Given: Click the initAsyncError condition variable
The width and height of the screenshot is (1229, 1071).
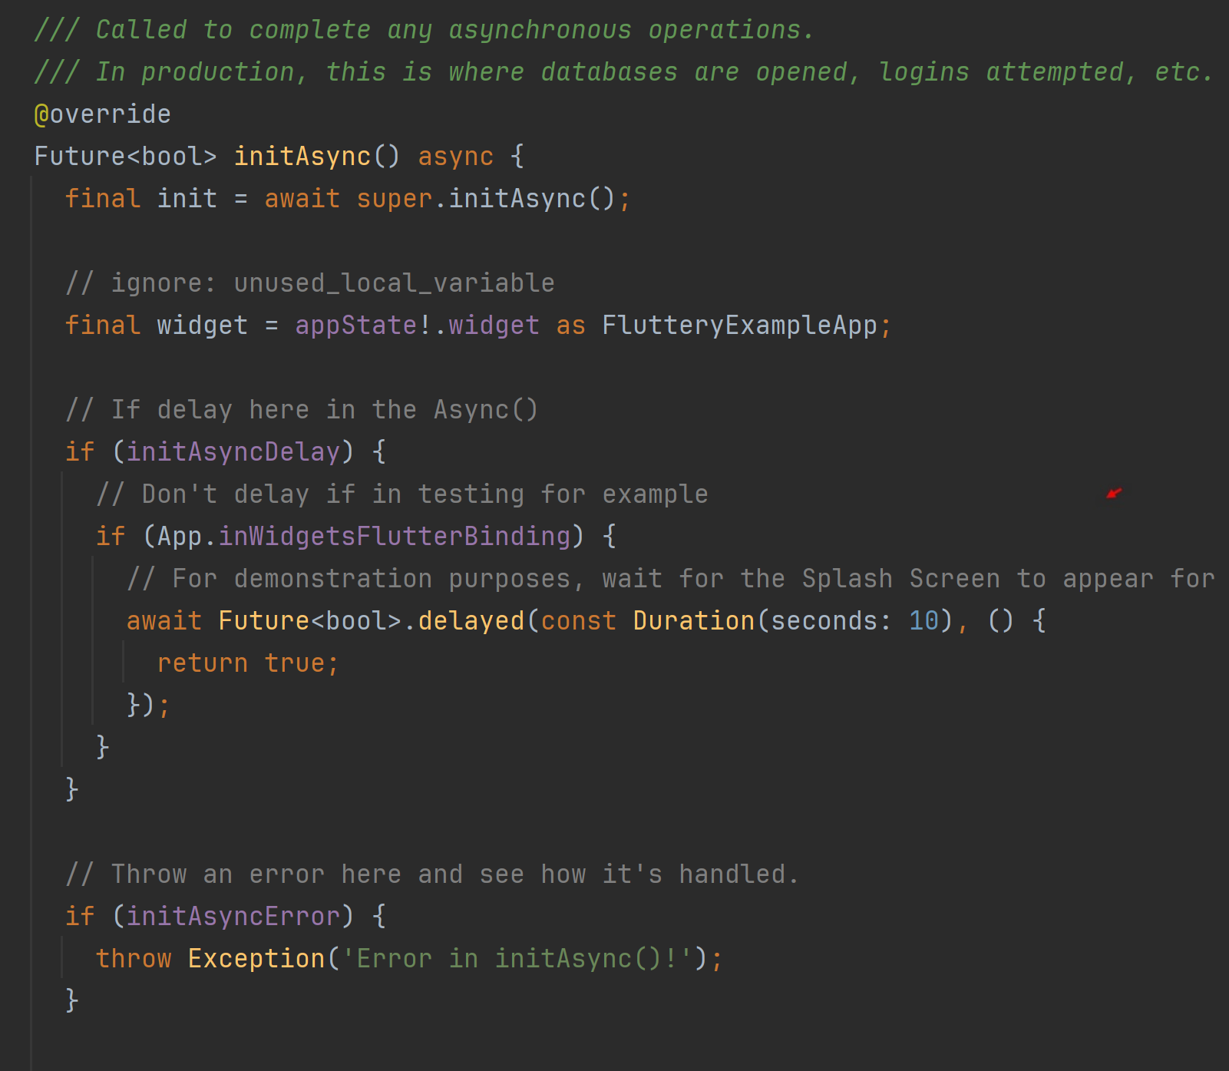Looking at the screenshot, I should pyautogui.click(x=233, y=917).
